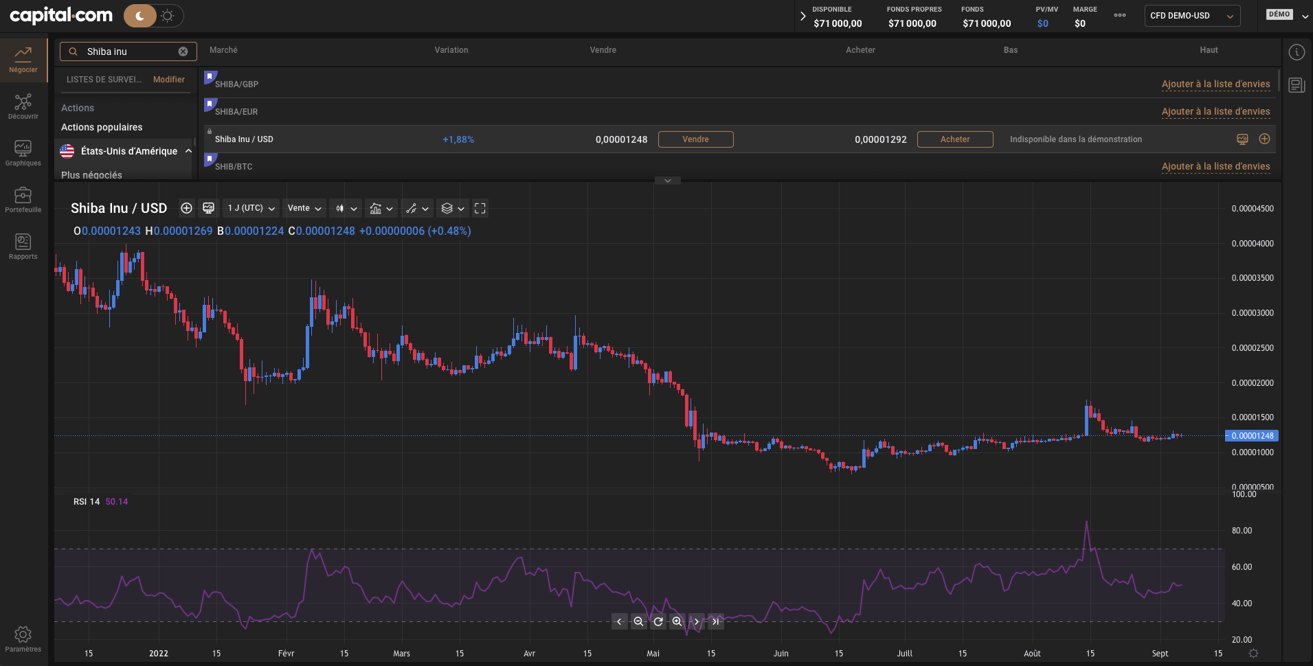Click the capital.com logo

(x=61, y=15)
